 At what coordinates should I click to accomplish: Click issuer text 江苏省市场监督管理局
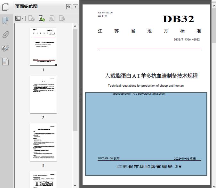[x=145, y=167]
